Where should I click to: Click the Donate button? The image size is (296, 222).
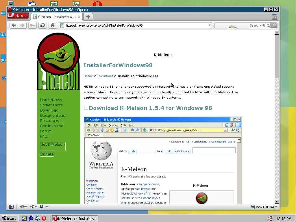point(47,154)
